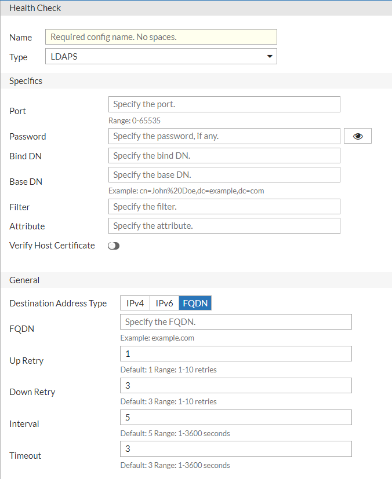Click the Interval label
The height and width of the screenshot is (479, 392).
[24, 424]
